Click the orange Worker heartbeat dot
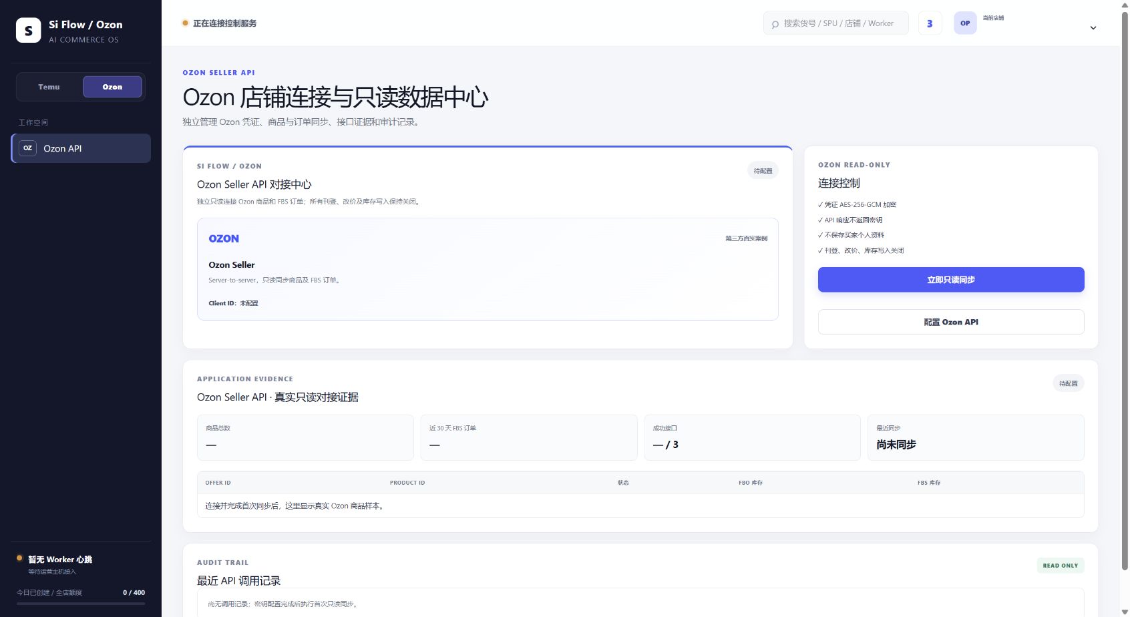 [19, 558]
